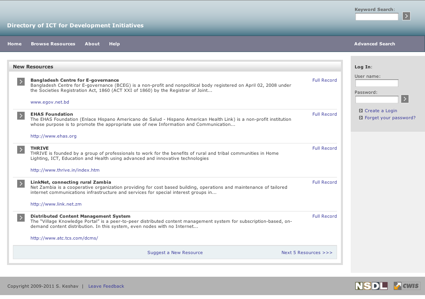View Full Record for EHAS Foundation
The image size is (425, 299).
[325, 114]
